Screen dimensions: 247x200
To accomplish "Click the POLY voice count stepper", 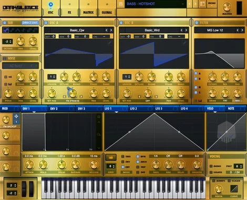I will (x=238, y=166).
